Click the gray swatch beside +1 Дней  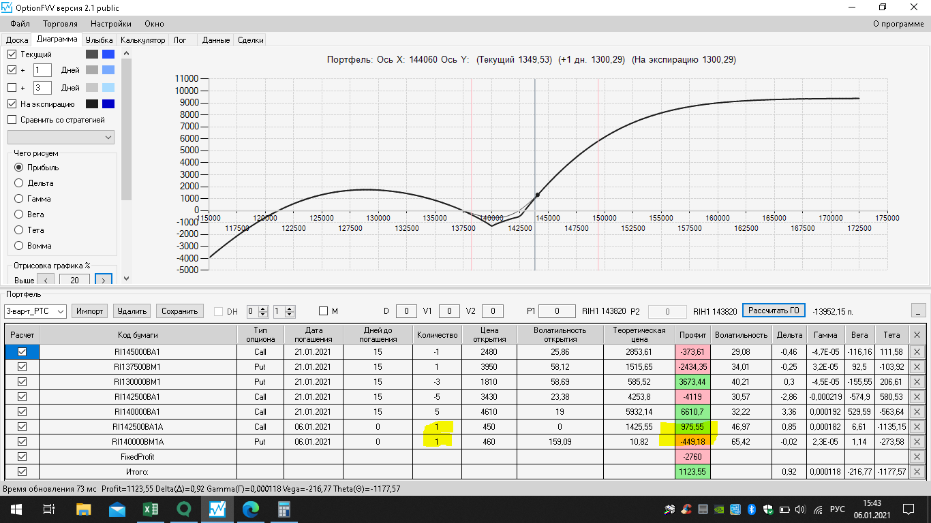92,70
